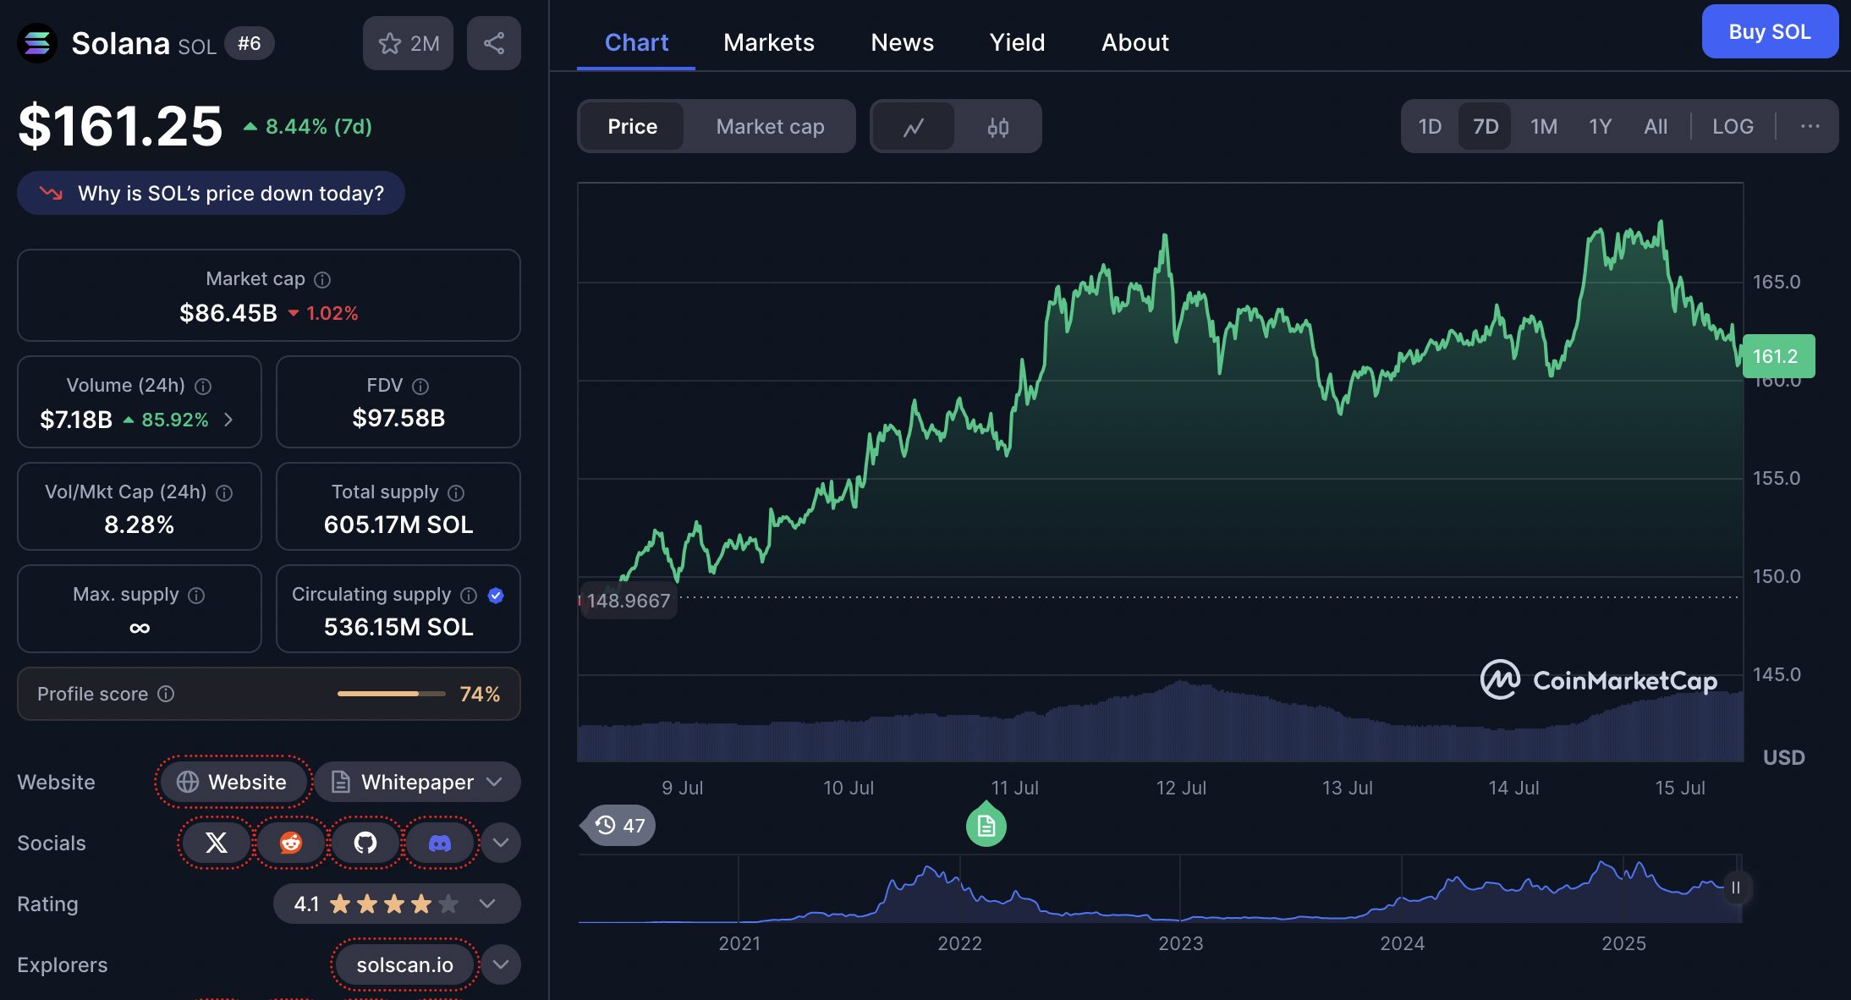Toggle chart to Price view
The image size is (1851, 1000).
pos(632,127)
